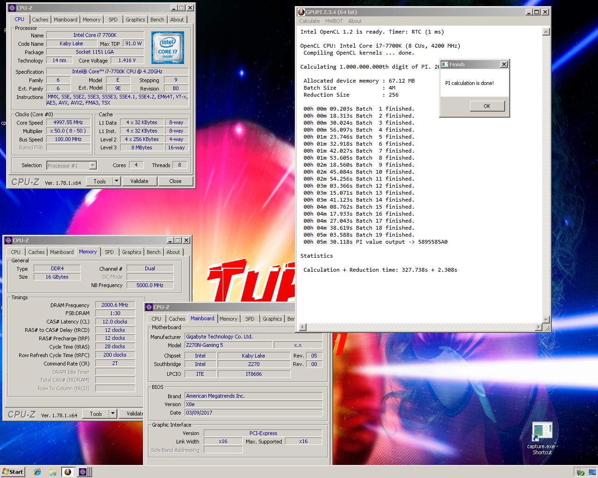
Task: Expand Tools dropdown arrow in top CPU-Z
Action: click(x=117, y=181)
